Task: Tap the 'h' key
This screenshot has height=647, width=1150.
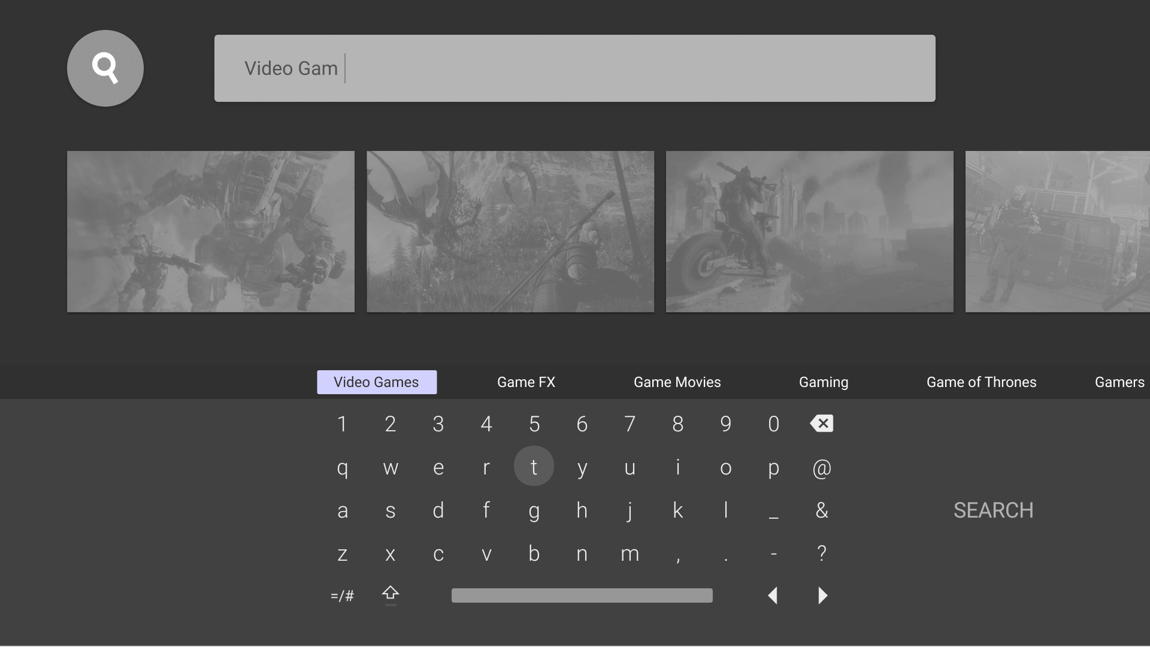Action: click(x=582, y=510)
